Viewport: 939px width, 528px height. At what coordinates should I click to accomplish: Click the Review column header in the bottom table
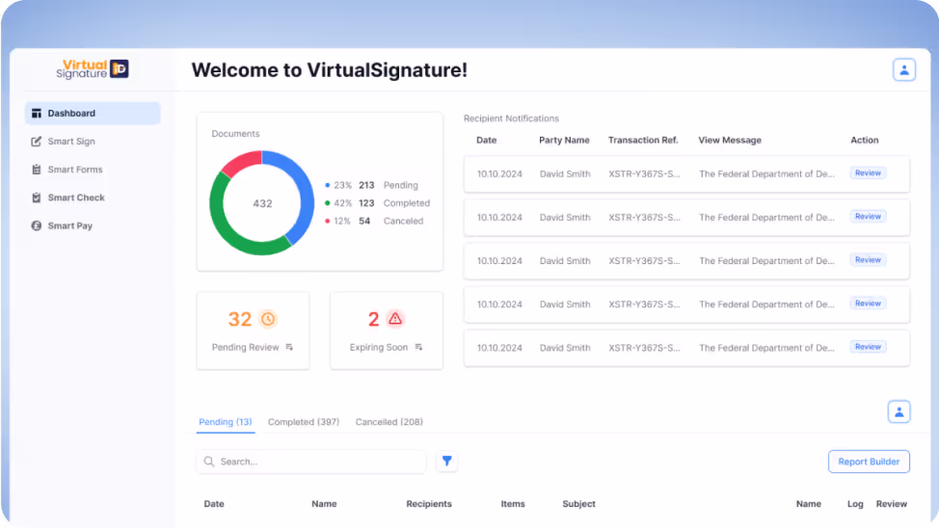click(891, 504)
